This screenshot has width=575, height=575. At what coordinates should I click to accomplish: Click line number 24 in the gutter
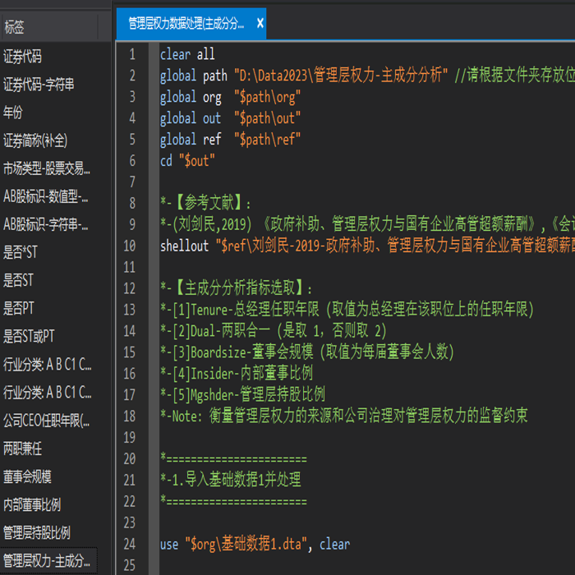(x=129, y=544)
